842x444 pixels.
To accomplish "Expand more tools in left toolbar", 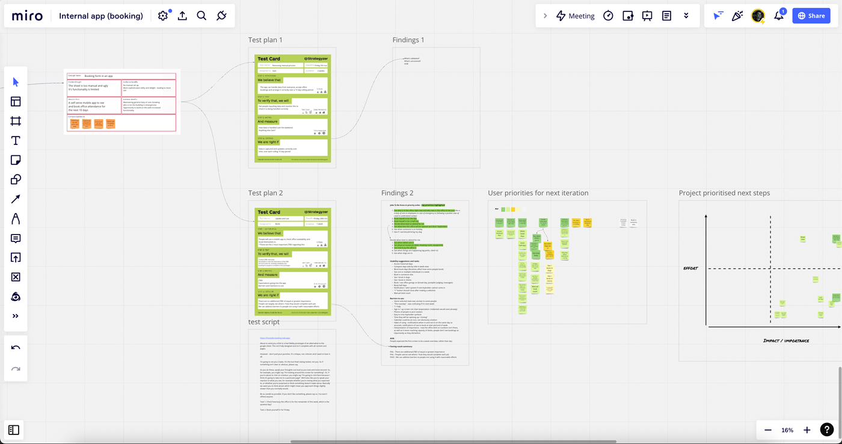I will 16,316.
